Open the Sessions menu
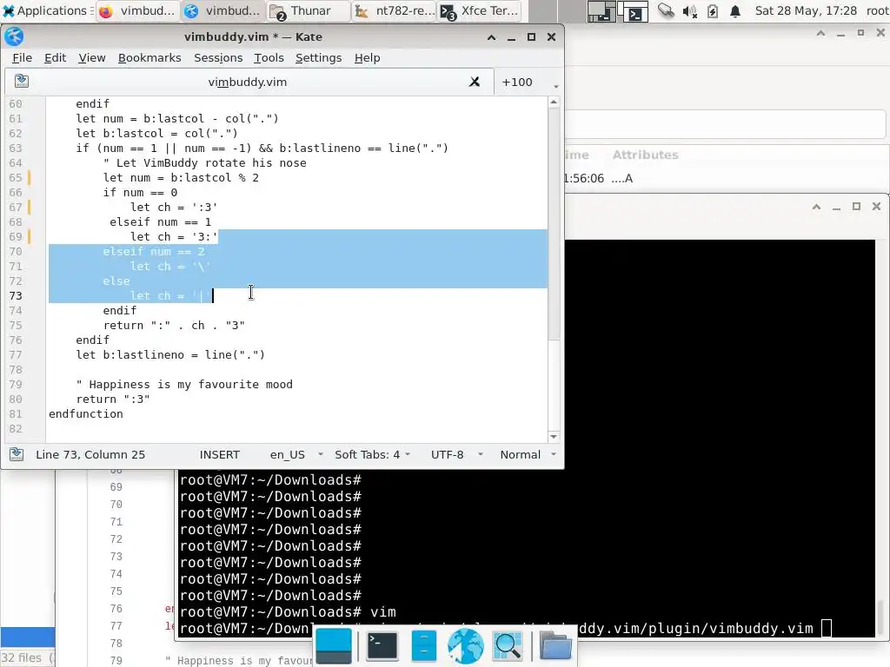 (218, 58)
